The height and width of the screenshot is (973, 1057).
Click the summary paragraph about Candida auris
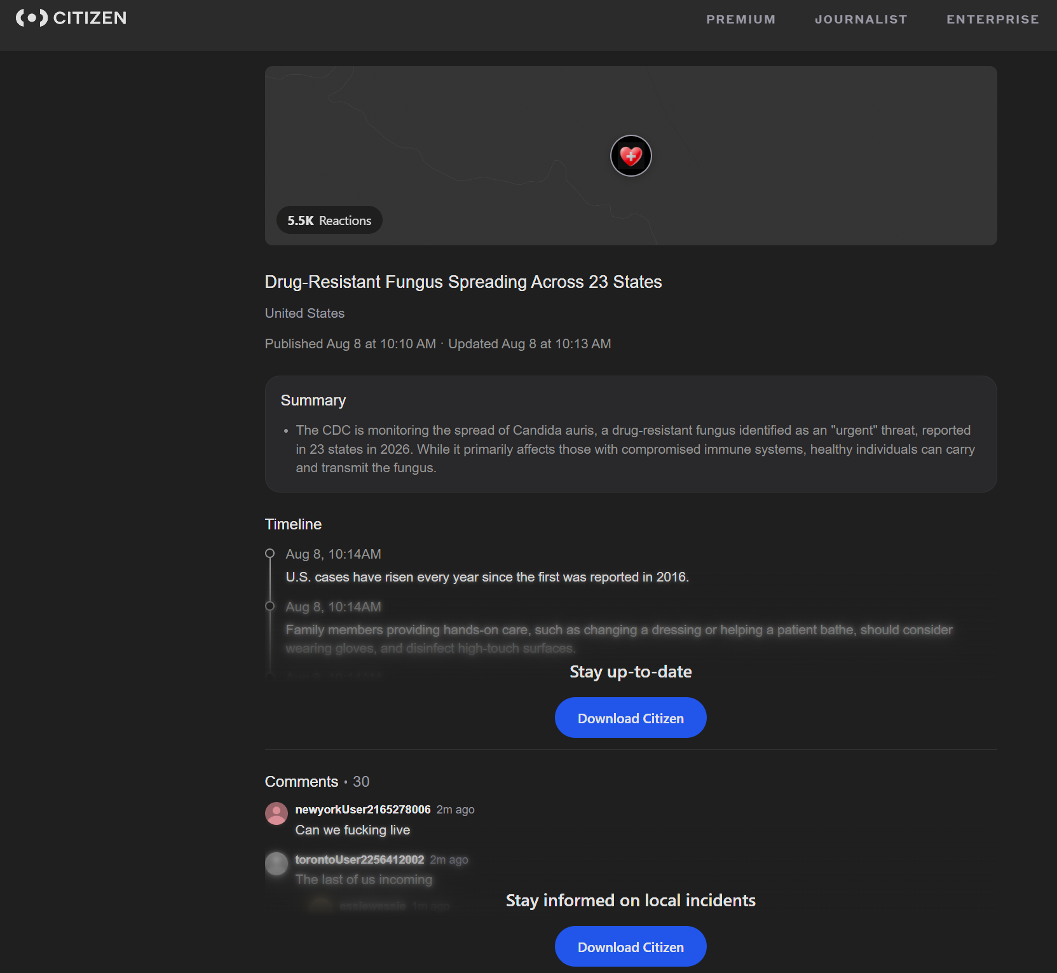pos(635,449)
